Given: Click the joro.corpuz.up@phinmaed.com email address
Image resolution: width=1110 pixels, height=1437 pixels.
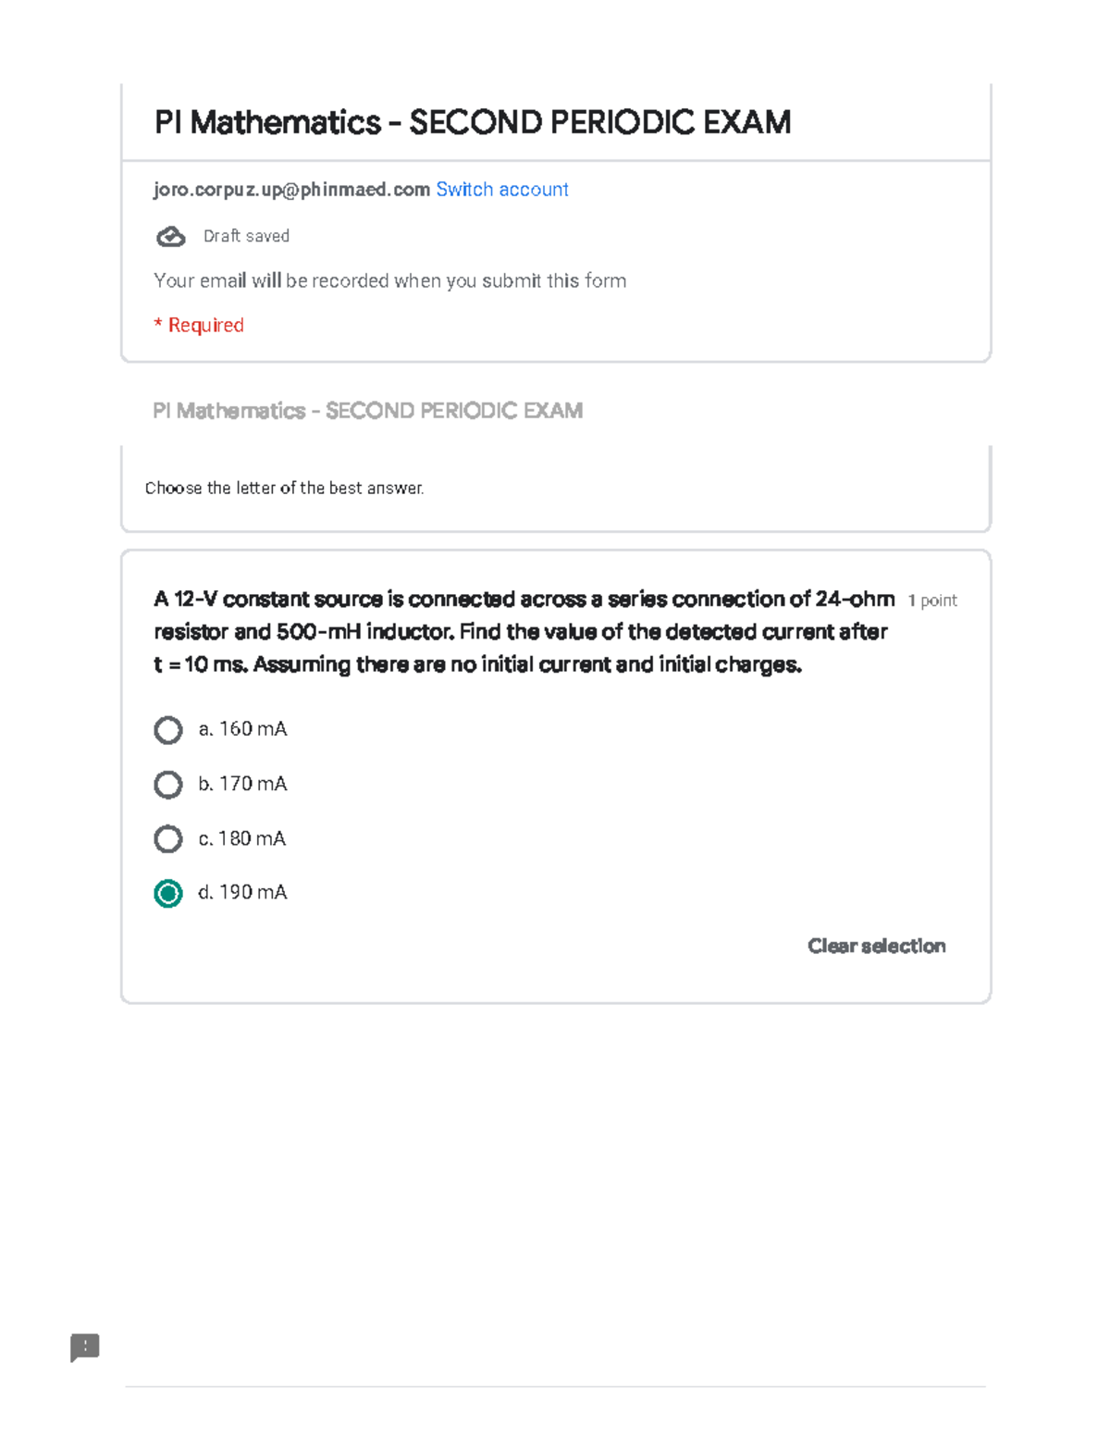Looking at the screenshot, I should (x=291, y=190).
